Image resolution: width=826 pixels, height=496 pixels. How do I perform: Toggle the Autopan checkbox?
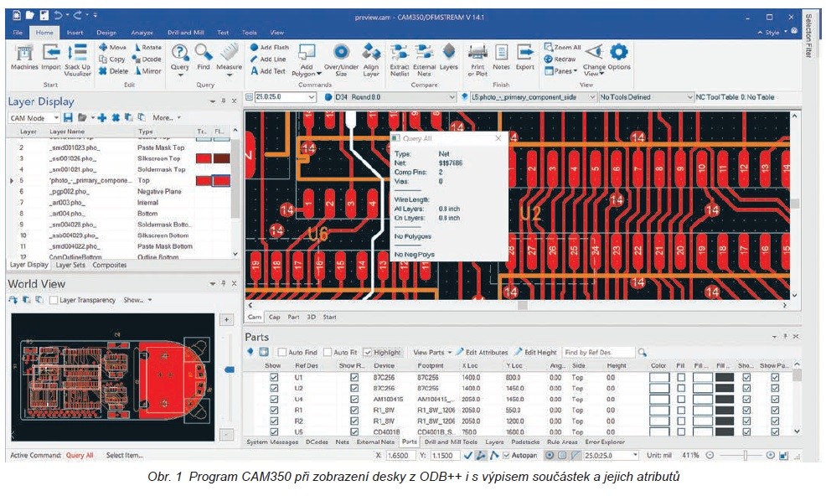[x=506, y=455]
